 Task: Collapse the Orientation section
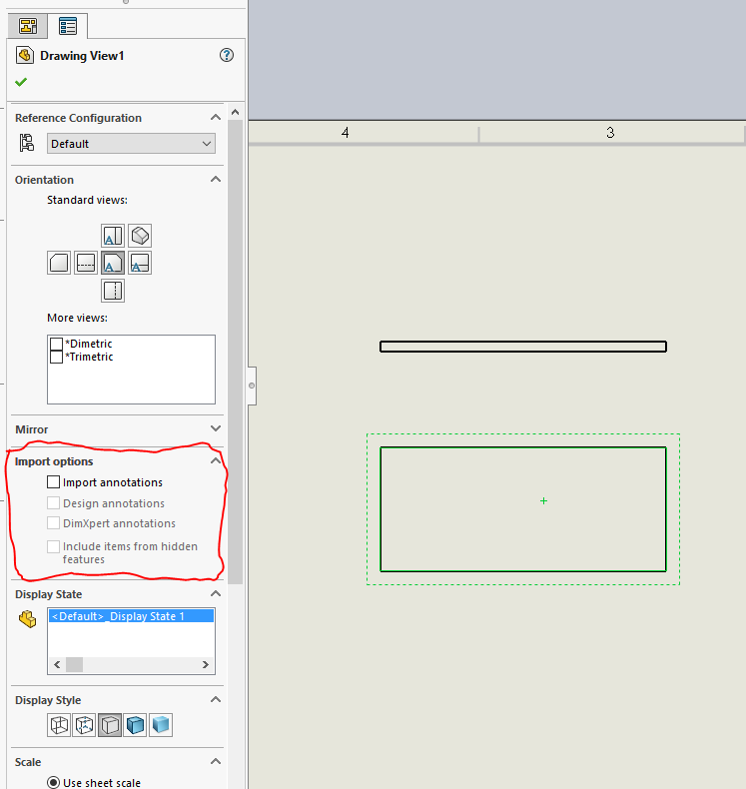[215, 180]
